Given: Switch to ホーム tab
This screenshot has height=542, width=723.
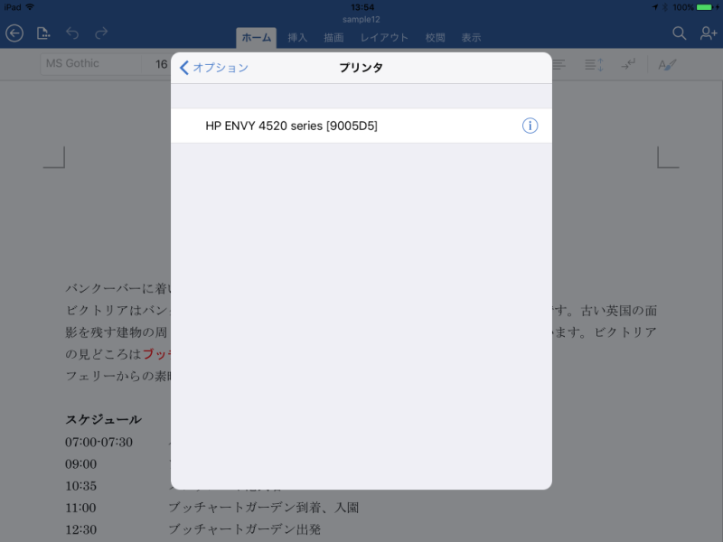Looking at the screenshot, I should click(x=257, y=38).
